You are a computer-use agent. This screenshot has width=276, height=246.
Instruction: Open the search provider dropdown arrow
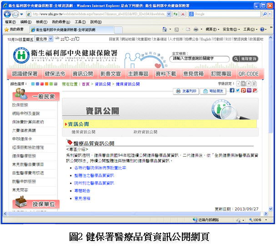point(270,14)
